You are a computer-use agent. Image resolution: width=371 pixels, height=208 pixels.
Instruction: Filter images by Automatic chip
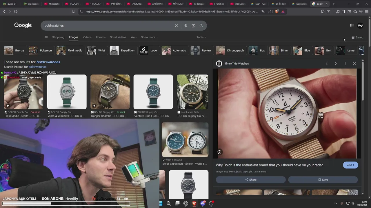tap(175, 51)
